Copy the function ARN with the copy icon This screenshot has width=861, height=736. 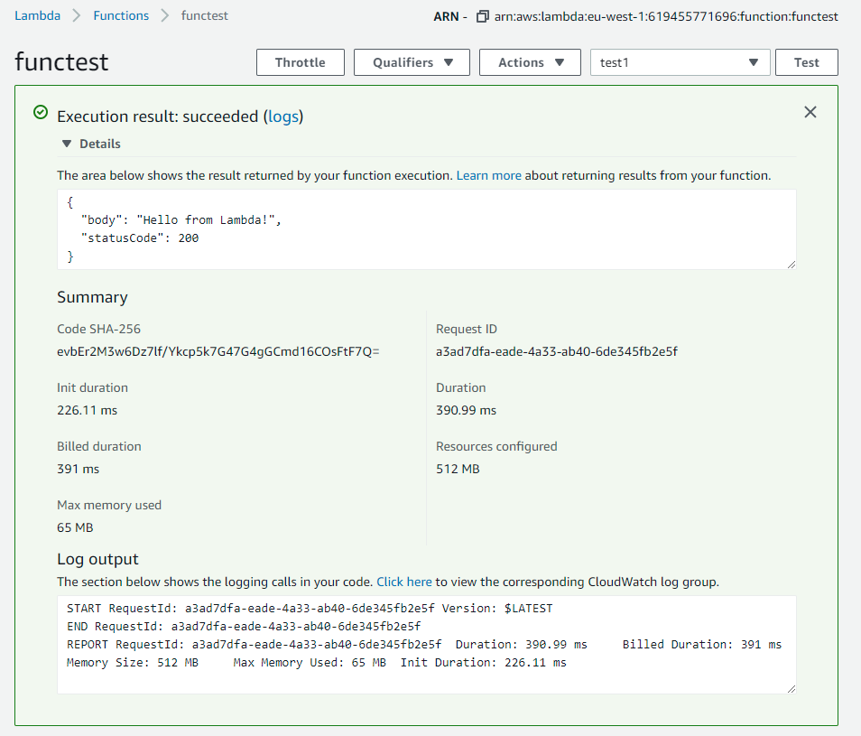pyautogui.click(x=482, y=16)
